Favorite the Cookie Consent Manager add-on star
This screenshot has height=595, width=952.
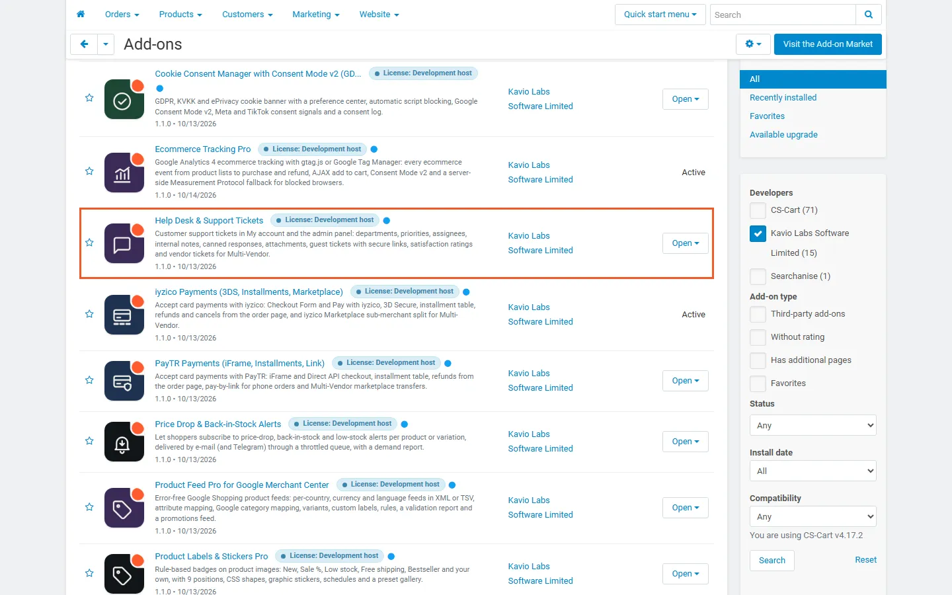[89, 98]
